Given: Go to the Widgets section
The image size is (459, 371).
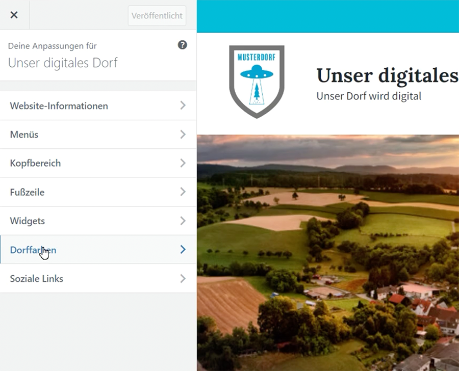Looking at the screenshot, I should click(28, 221).
